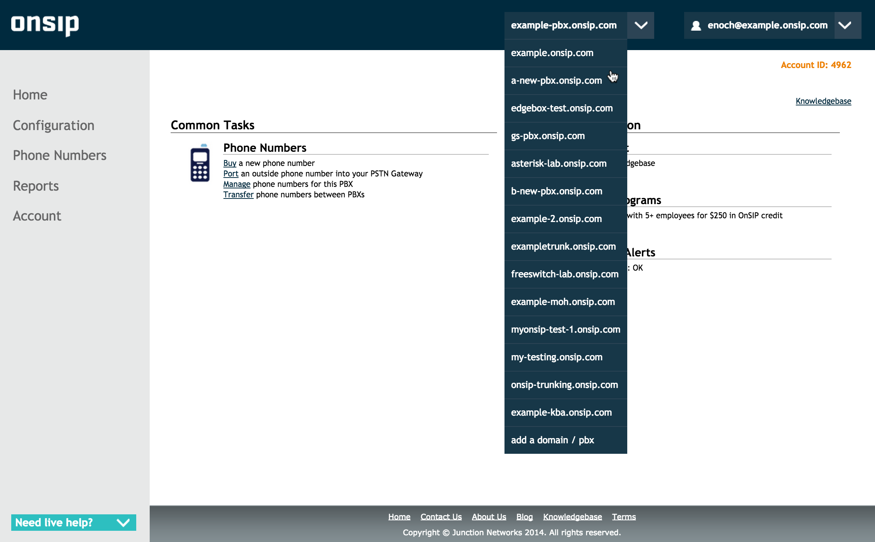Choose add a domain / pbx option

click(x=552, y=440)
